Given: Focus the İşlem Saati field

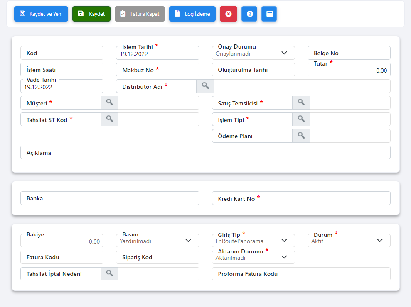Looking at the screenshot, I should 62,70.
